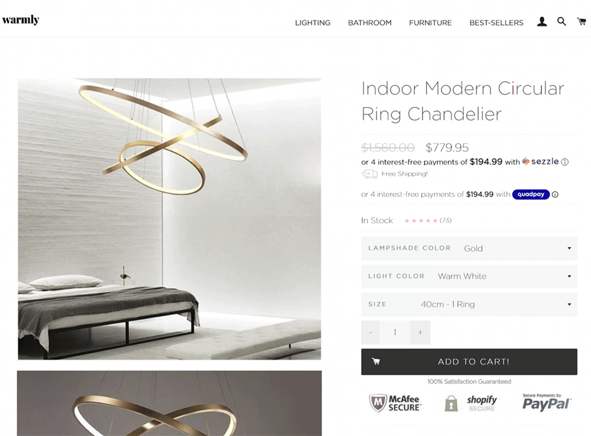
Task: Click the Shopify Secure badge
Action: (471, 404)
